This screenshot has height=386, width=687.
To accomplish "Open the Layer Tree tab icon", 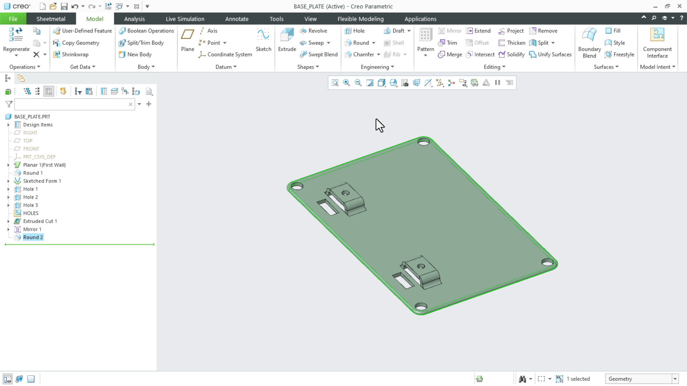I will point(21,78).
